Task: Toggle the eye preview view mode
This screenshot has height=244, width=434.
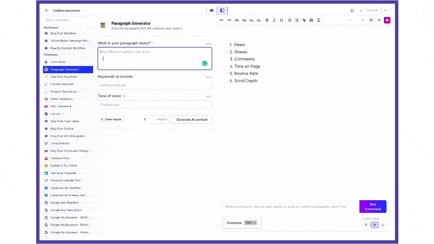Action: click(212, 10)
